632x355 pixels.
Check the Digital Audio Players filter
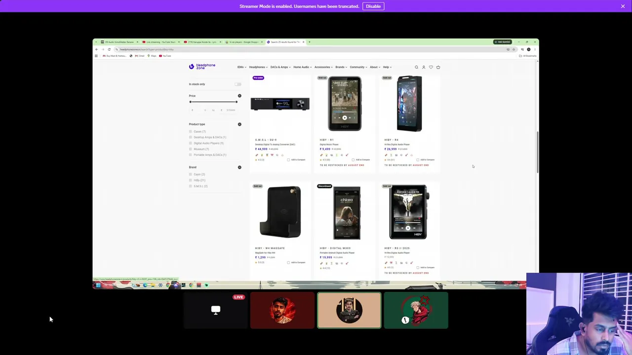point(191,143)
